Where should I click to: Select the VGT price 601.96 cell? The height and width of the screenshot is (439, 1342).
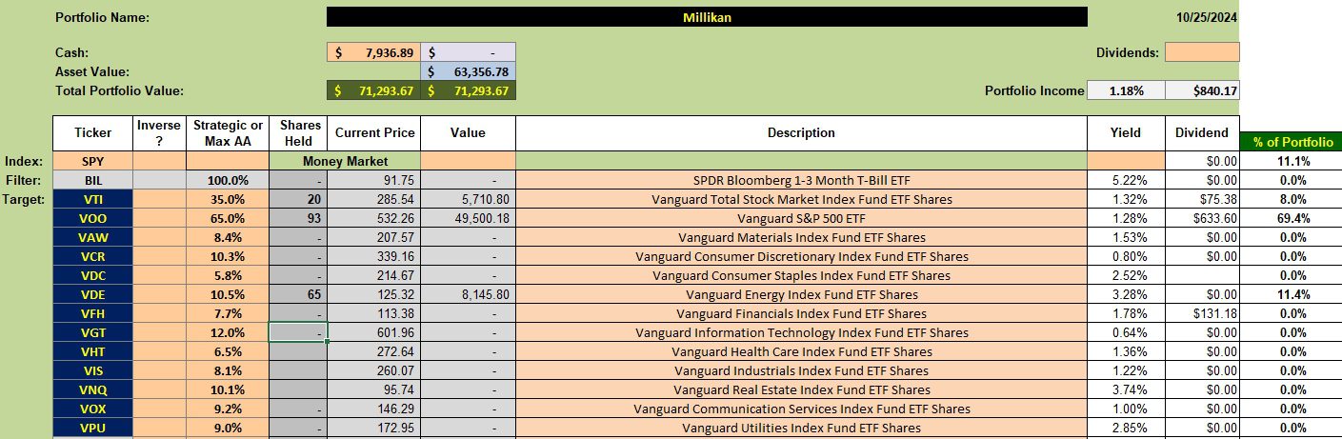tap(373, 332)
